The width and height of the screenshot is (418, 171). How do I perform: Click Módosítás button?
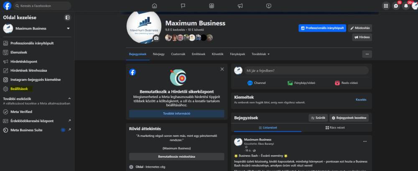[360, 28]
